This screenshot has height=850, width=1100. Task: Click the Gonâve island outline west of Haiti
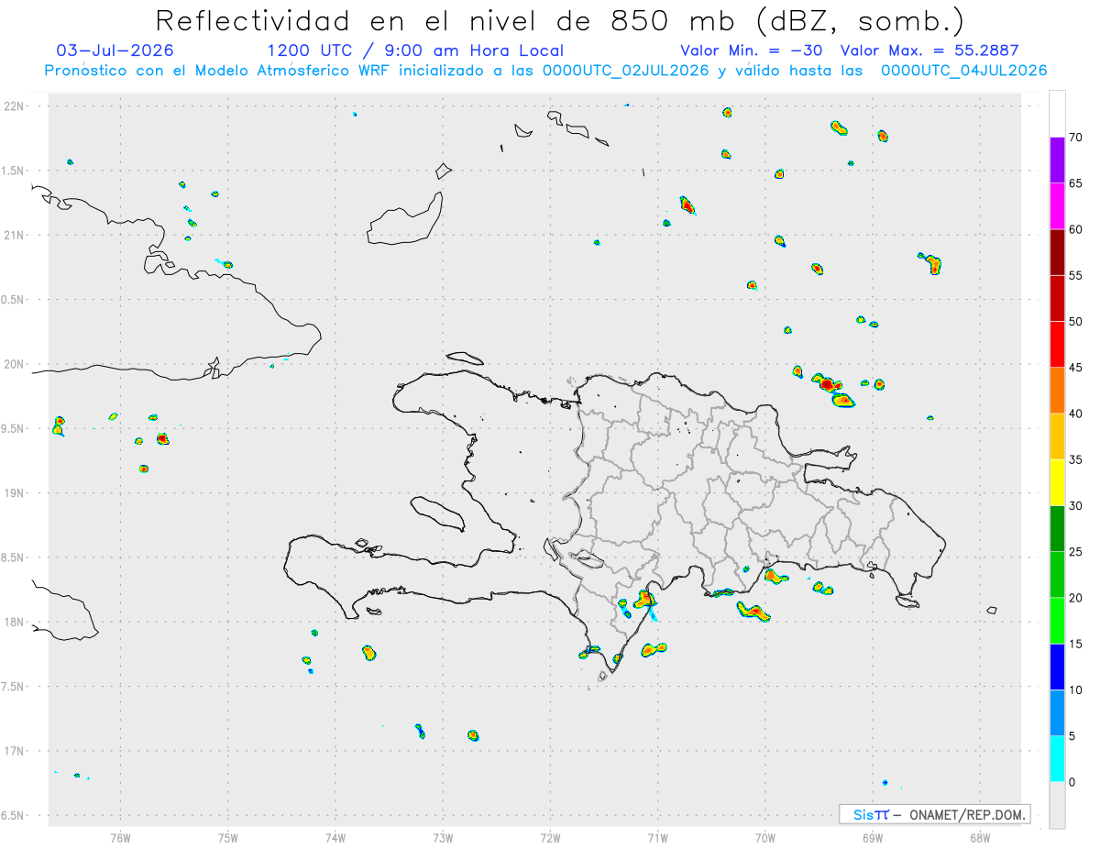436,513
